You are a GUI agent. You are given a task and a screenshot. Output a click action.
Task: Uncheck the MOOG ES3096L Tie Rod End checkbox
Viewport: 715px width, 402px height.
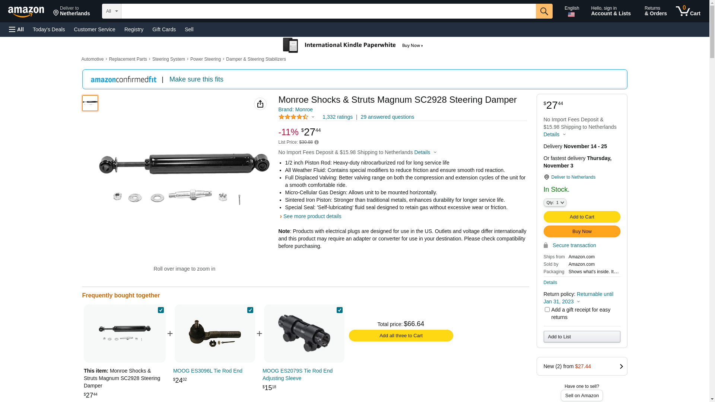[250, 310]
